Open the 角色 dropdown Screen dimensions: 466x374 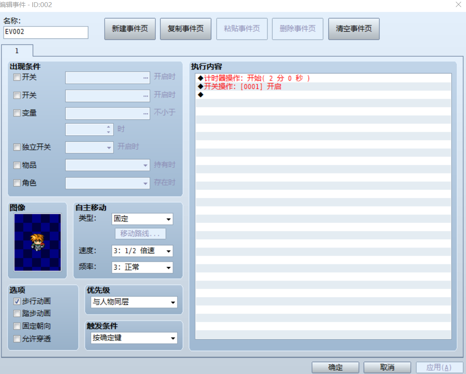108,183
